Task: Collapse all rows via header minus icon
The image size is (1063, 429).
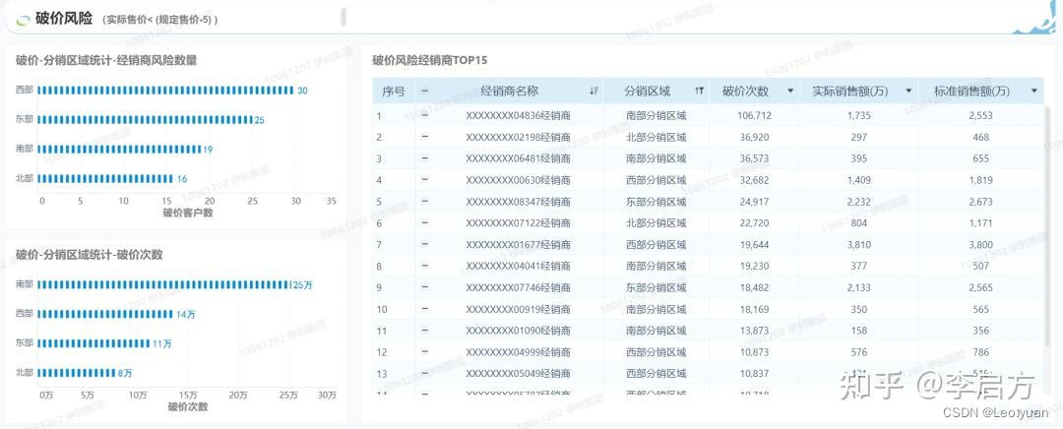Action: point(425,91)
